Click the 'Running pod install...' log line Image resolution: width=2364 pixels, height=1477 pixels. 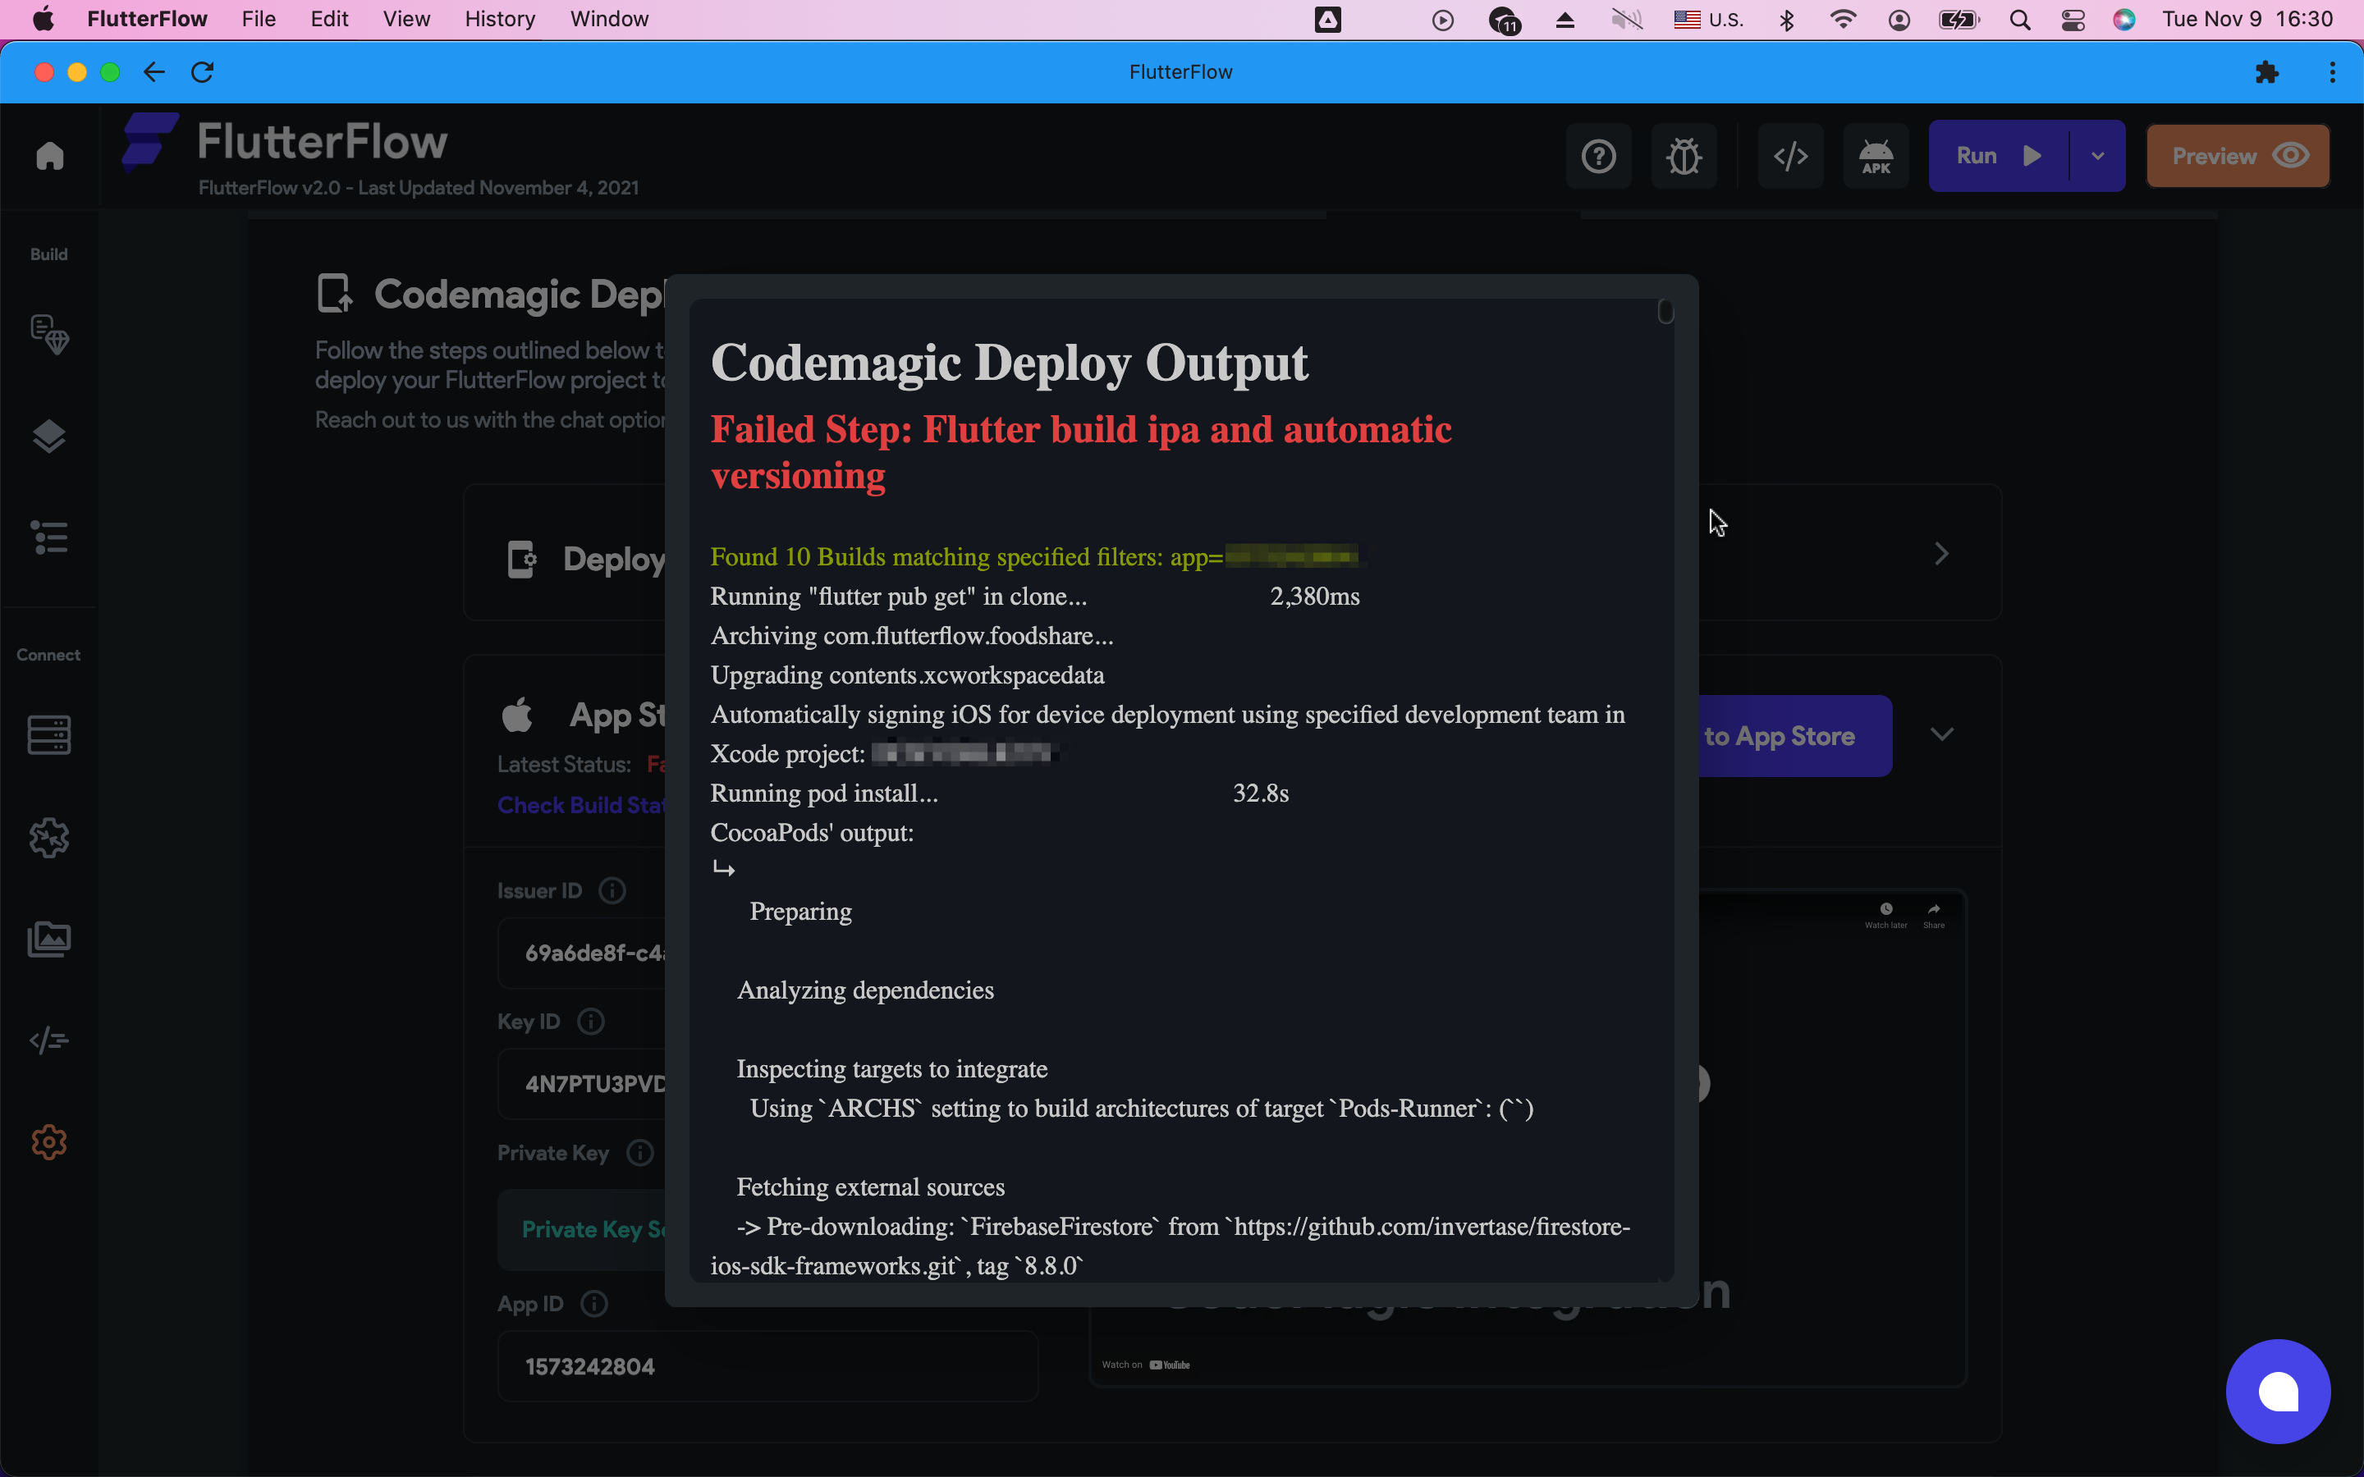(x=824, y=793)
